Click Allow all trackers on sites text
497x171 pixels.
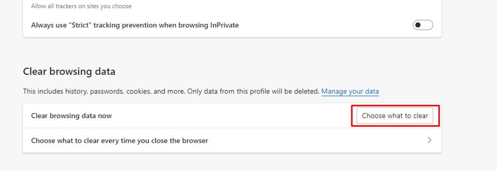tap(81, 6)
